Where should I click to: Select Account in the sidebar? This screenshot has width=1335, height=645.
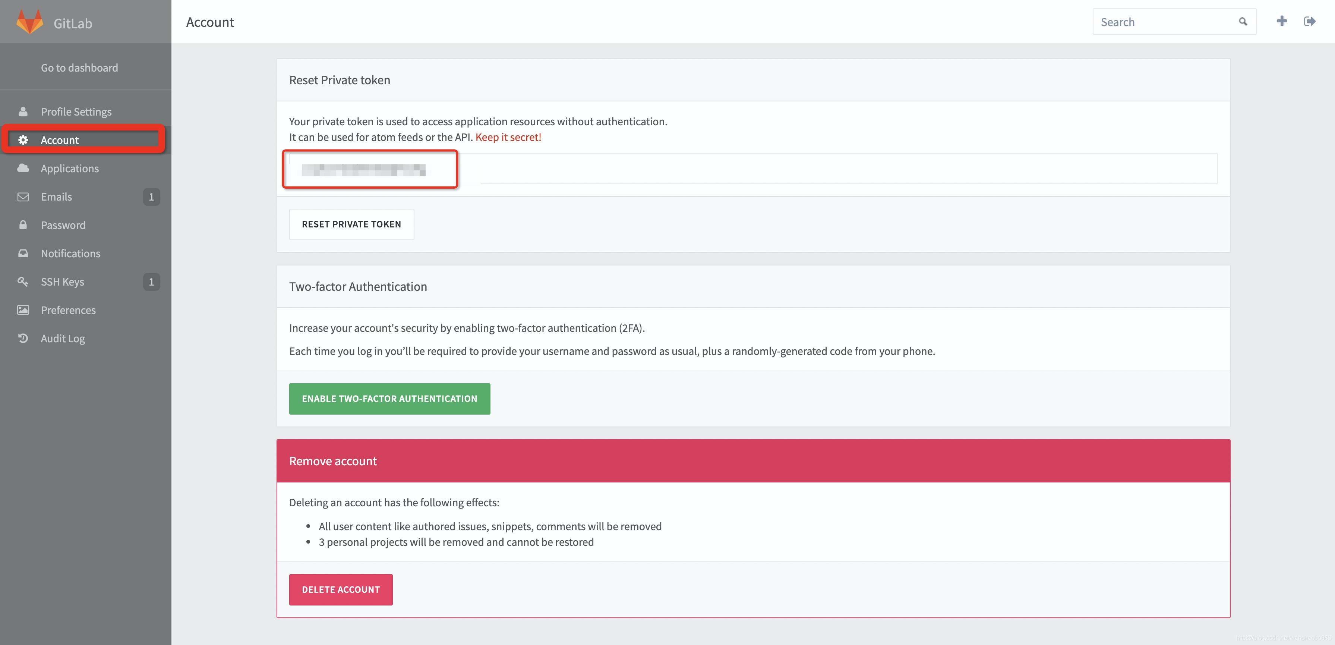click(x=85, y=140)
